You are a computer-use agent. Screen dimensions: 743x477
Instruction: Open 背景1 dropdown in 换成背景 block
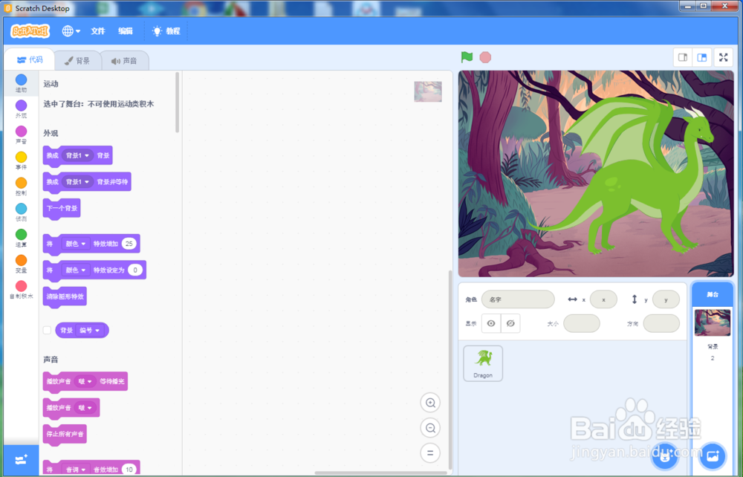[77, 155]
